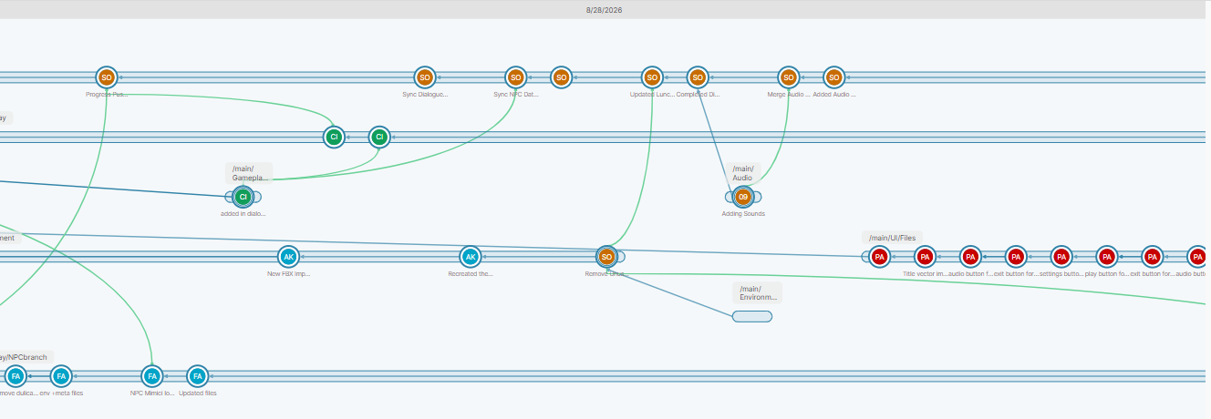This screenshot has width=1211, height=419.
Task: Select the SO changeset labeled 'Merge Audio...'
Action: click(x=788, y=77)
